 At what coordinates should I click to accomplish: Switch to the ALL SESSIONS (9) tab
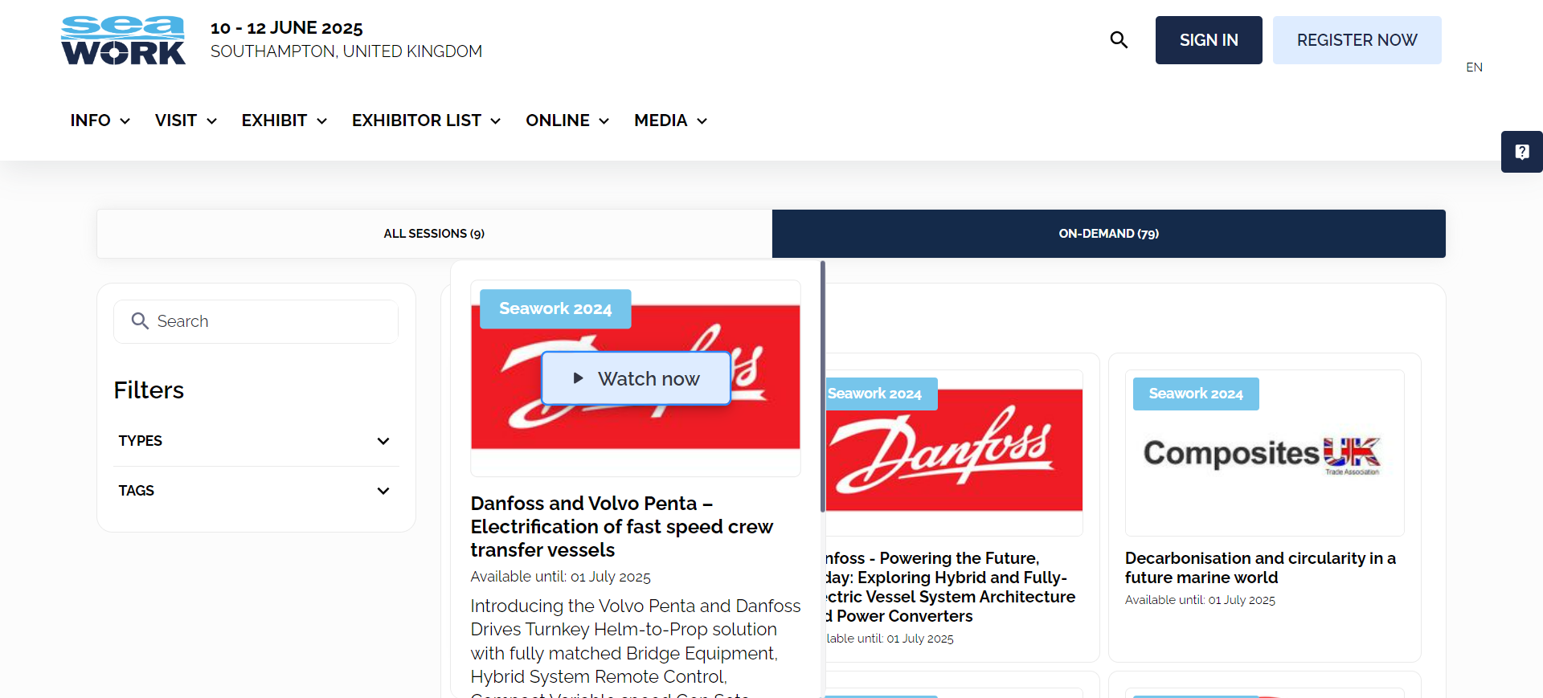pyautogui.click(x=434, y=234)
